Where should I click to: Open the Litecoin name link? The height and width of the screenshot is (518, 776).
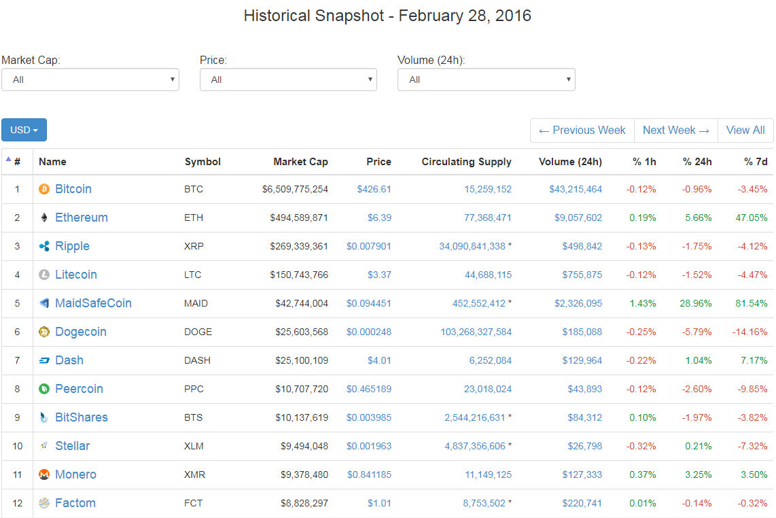(75, 275)
